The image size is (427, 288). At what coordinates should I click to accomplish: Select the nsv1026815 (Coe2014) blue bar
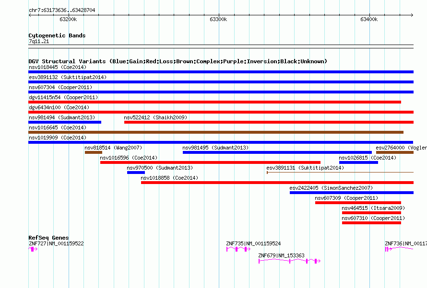359,162
